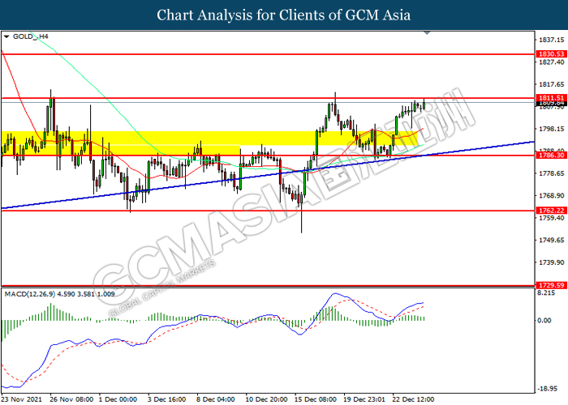Select the 1830.53 red price label

tap(551, 54)
